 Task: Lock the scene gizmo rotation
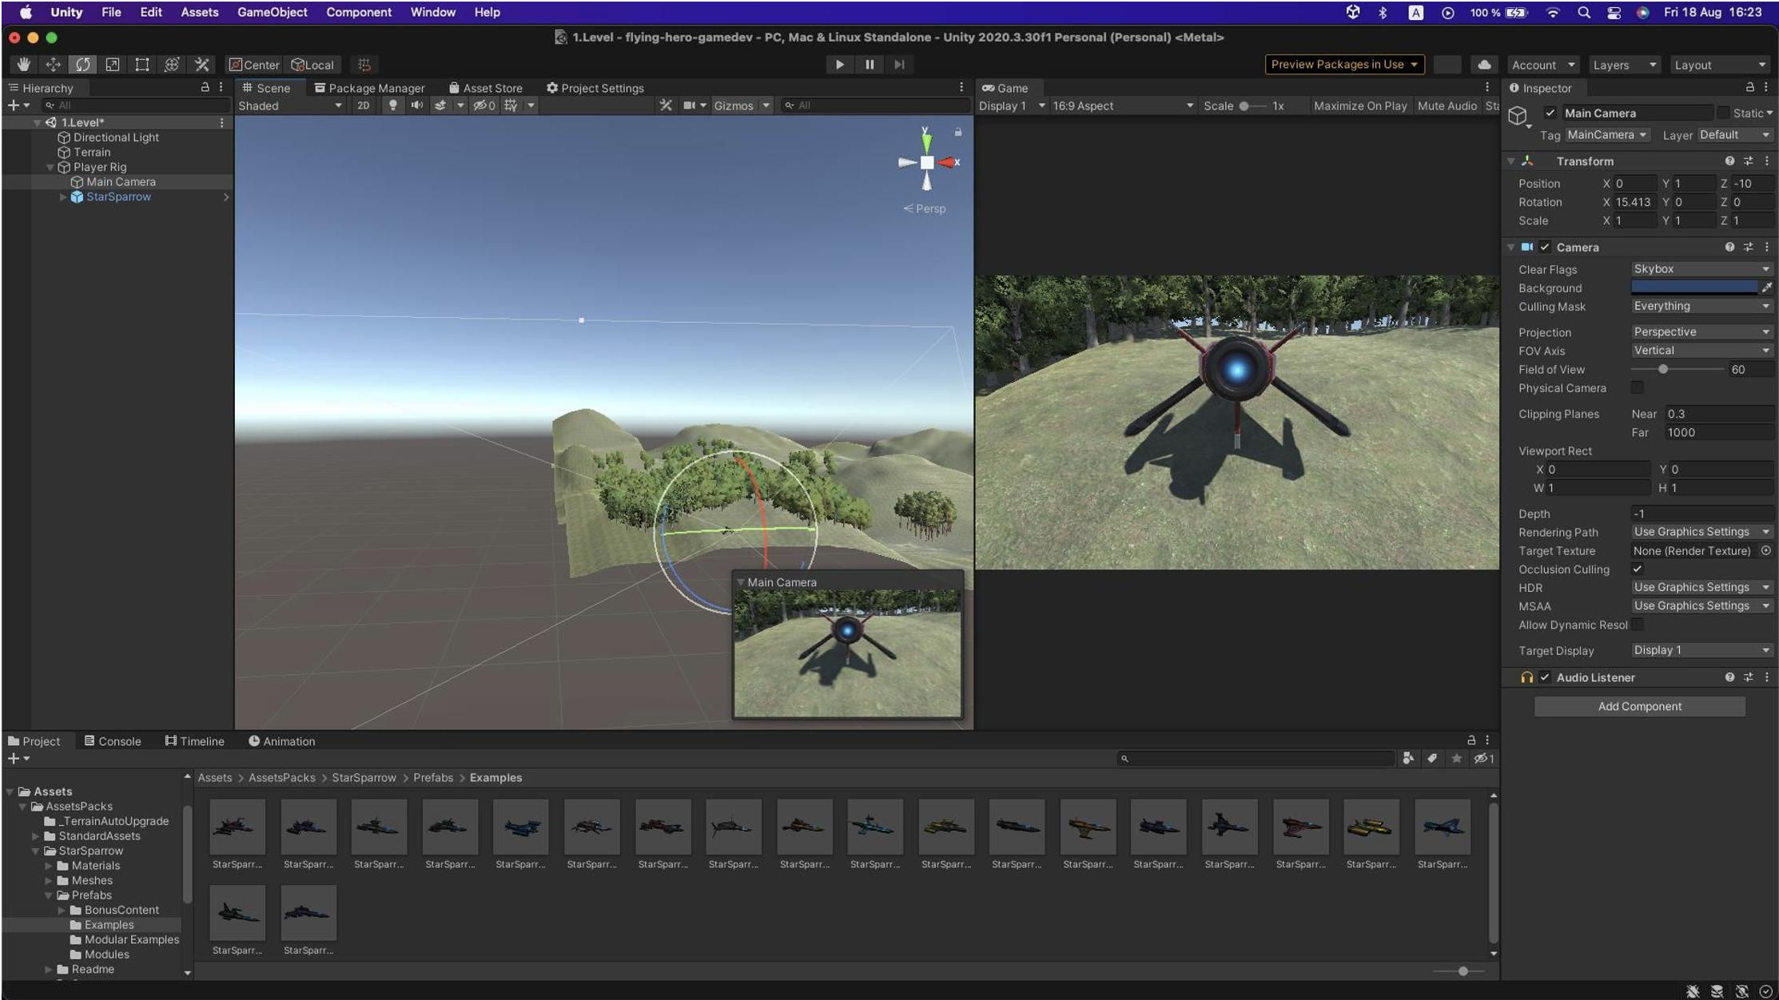tap(957, 133)
